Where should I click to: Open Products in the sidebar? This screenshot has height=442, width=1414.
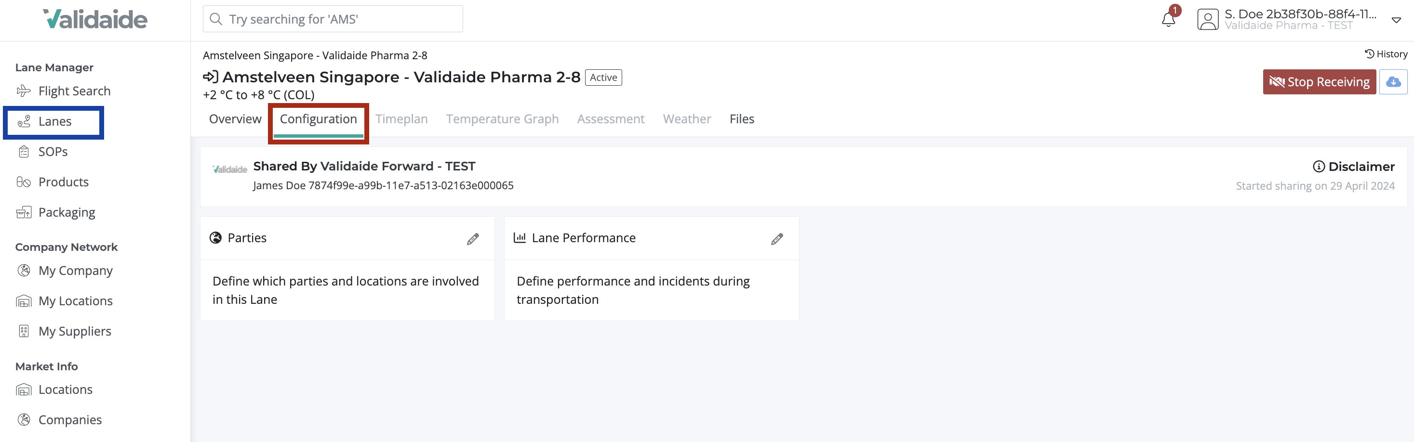[x=63, y=182]
